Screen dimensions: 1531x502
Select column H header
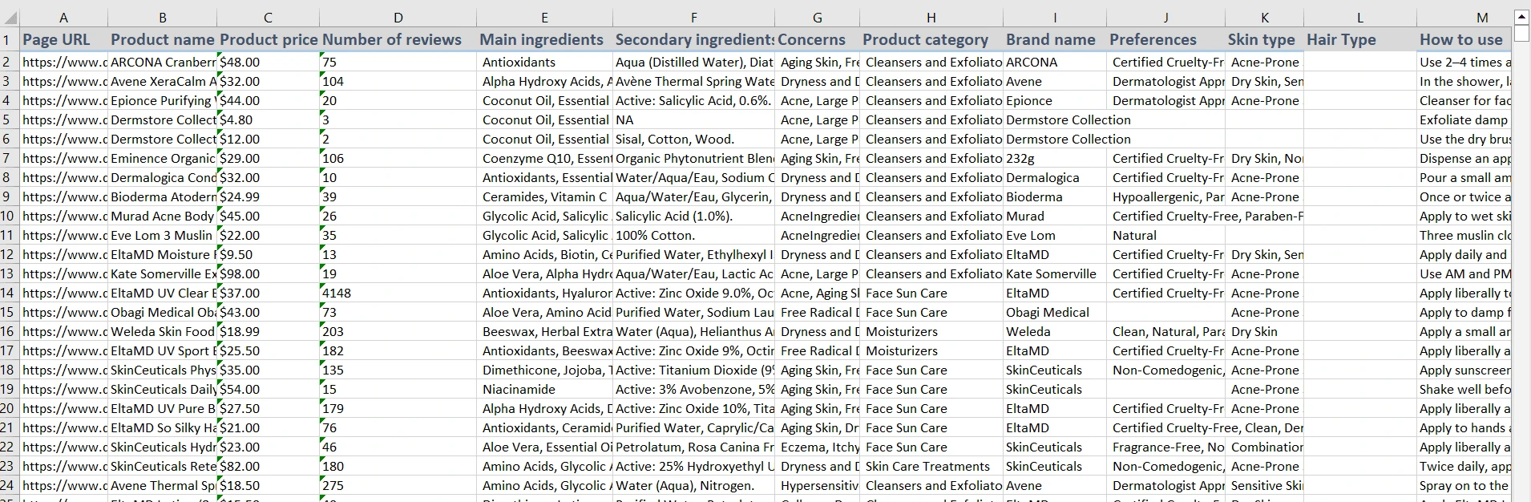(931, 18)
